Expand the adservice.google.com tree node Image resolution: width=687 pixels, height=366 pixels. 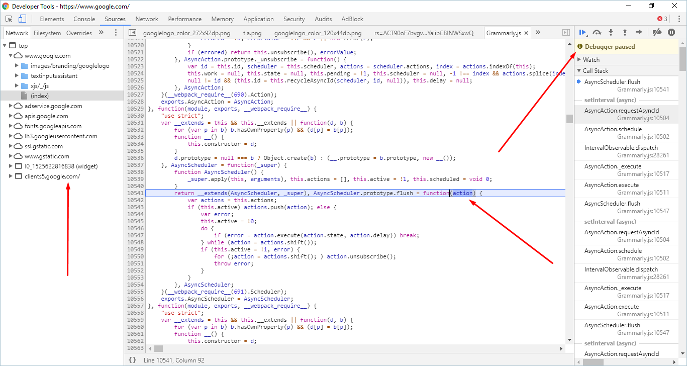coord(11,106)
